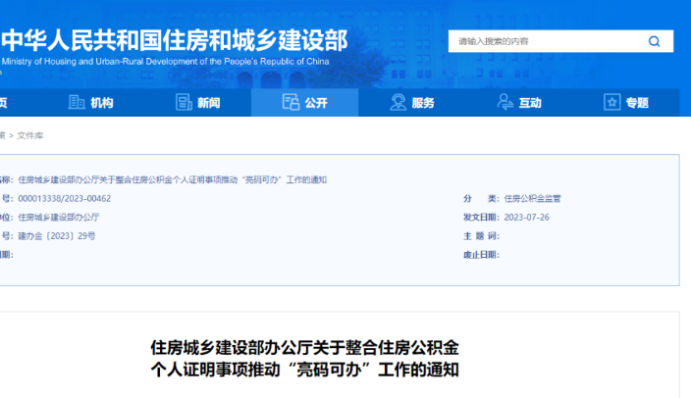
Task: Click the 主题词 label
Action: (481, 236)
